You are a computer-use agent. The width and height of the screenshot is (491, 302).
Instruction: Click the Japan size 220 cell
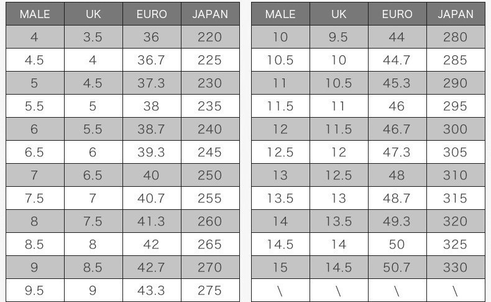point(210,37)
